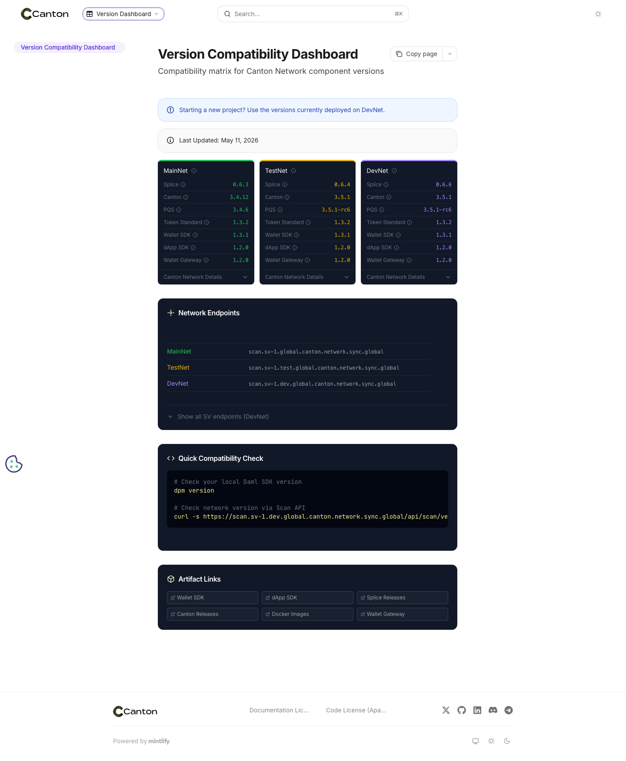Expand Show all SV endpoints (DevNet)

pyautogui.click(x=218, y=417)
